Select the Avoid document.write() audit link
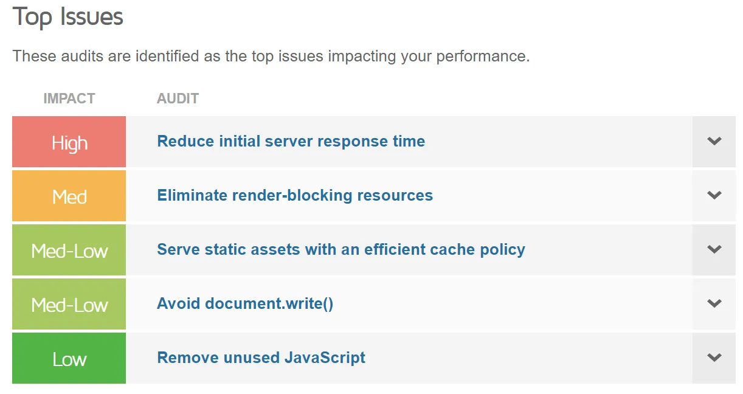This screenshot has width=743, height=394. pyautogui.click(x=245, y=303)
